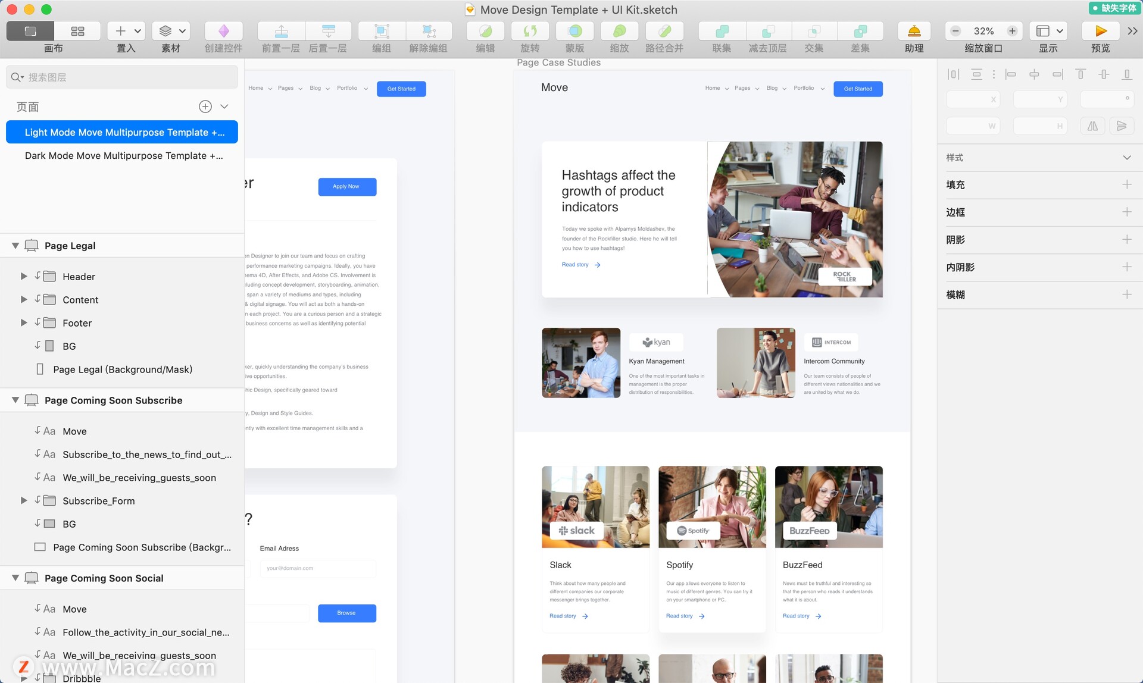Open the Assistant (助理) bell icon

(x=914, y=31)
